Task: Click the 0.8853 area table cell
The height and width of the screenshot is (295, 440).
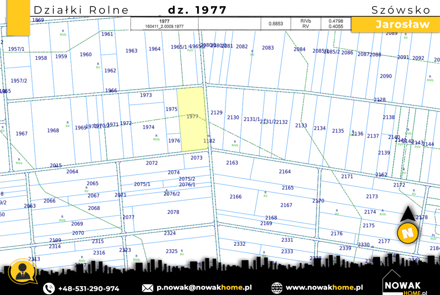Action: 276,24
